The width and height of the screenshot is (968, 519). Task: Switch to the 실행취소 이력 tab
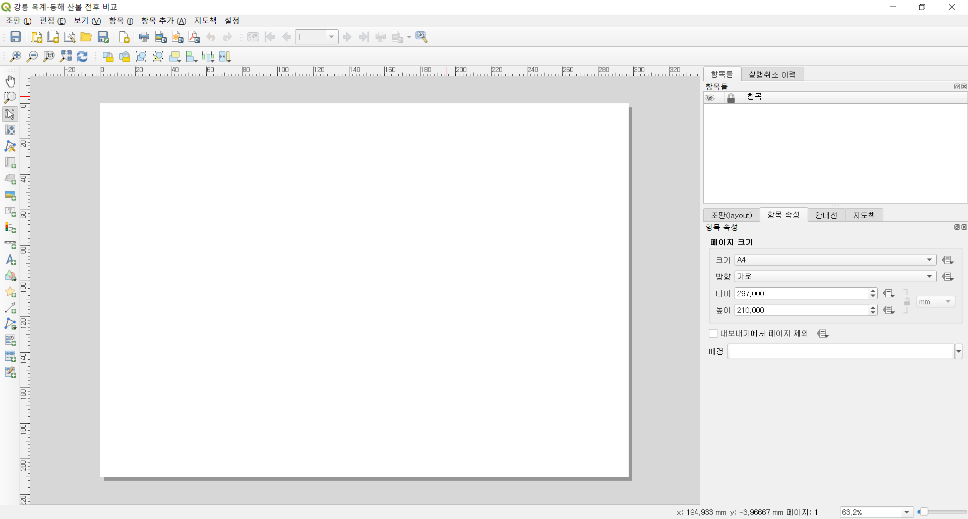click(x=772, y=75)
